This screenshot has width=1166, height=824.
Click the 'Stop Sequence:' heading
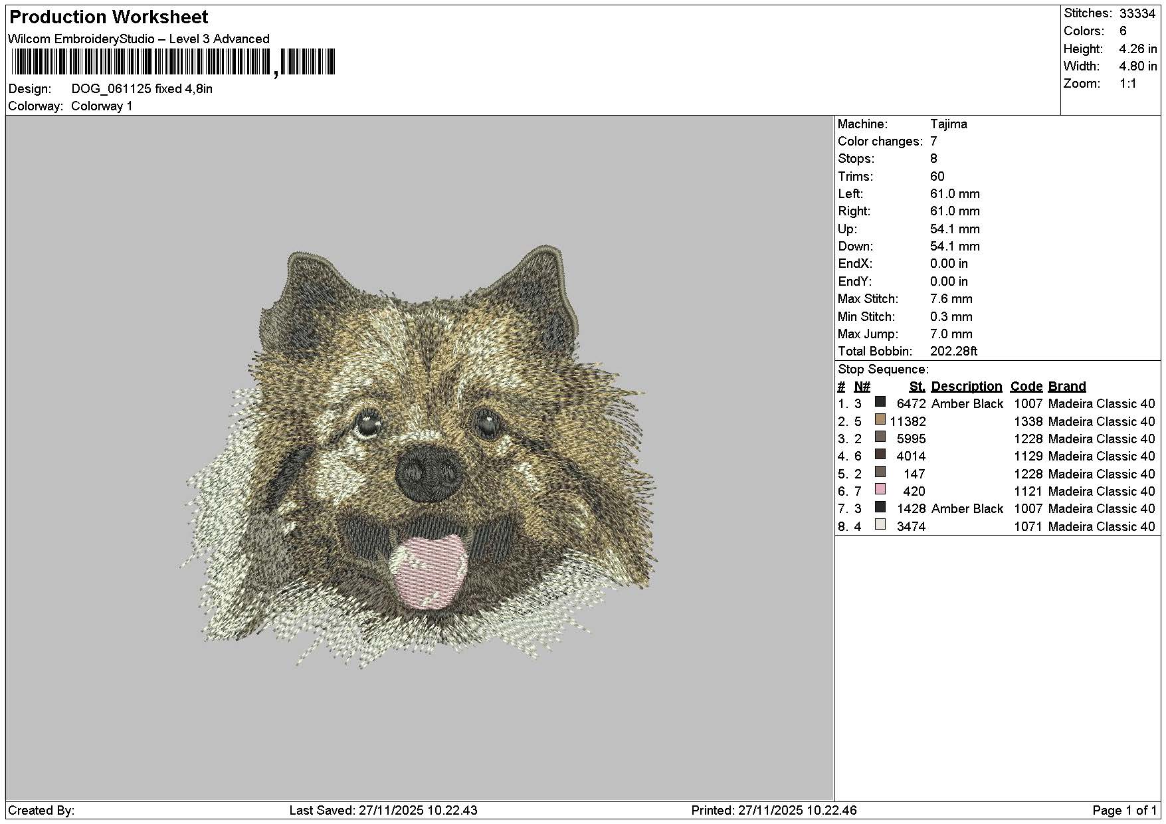pos(883,369)
